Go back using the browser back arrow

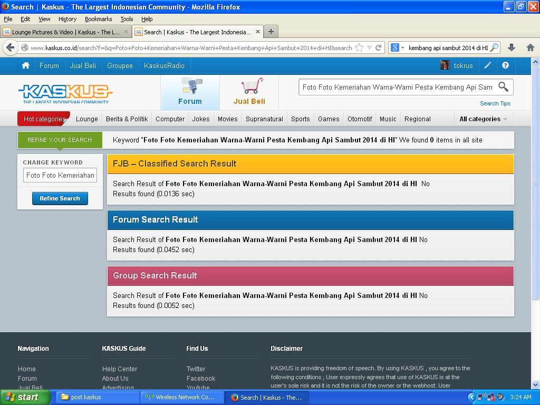point(11,47)
